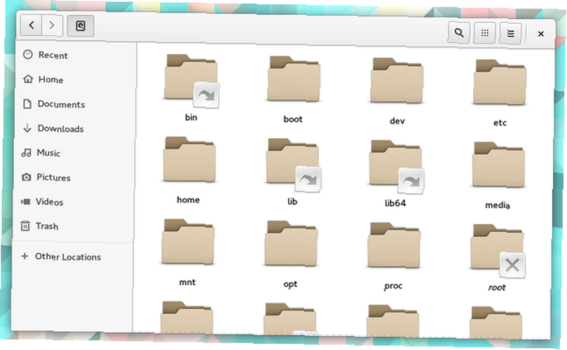Click the clock icon beside Recent
567x350 pixels.
[28, 54]
